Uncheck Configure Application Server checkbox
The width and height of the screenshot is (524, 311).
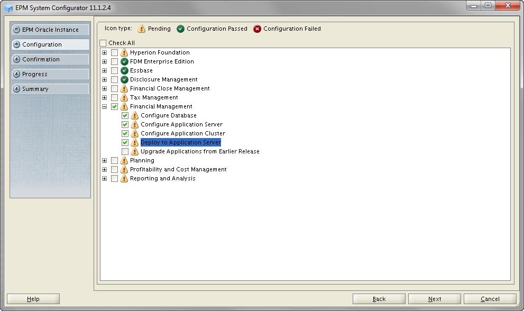click(125, 124)
